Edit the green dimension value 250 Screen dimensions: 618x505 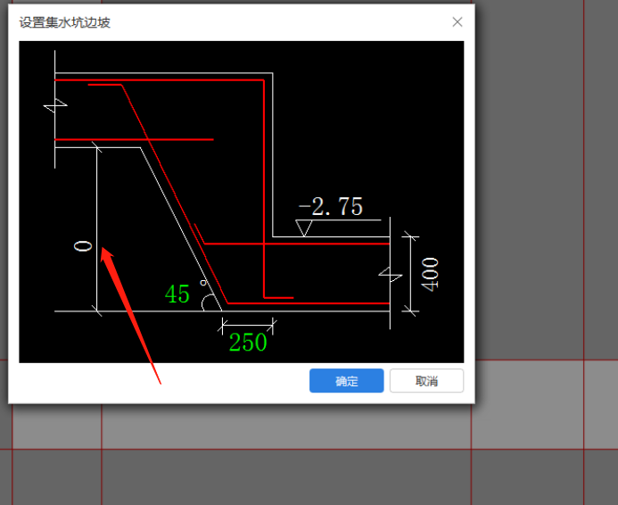(248, 342)
